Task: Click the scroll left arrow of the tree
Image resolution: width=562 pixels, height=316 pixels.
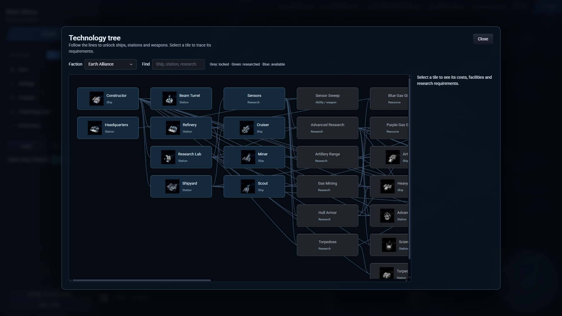Action: pyautogui.click(x=71, y=280)
